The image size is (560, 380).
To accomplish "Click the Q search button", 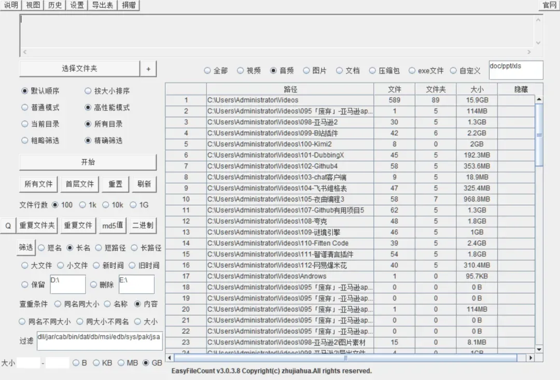I will pos(8,226).
